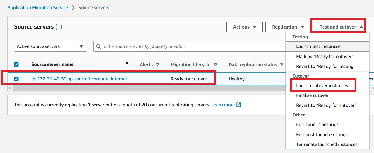Choose Revert to "Ready for cutover"
The width and height of the screenshot is (374, 153).
[x=327, y=105]
